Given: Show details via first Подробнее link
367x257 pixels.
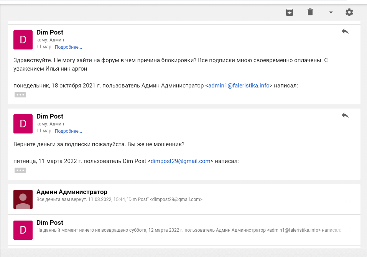Looking at the screenshot, I should tap(68, 47).
